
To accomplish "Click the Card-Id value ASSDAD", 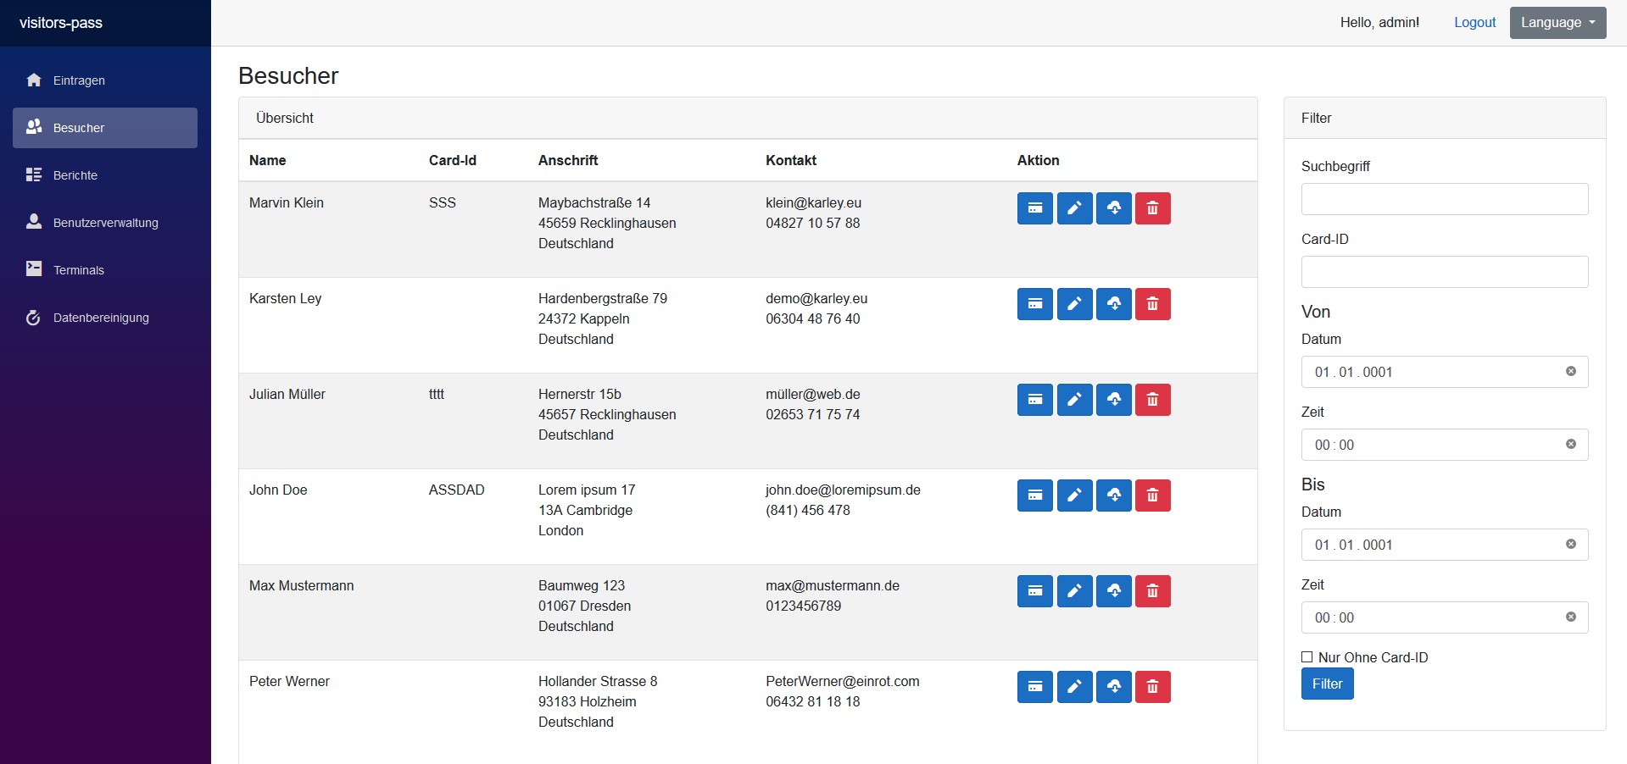I will point(456,490).
